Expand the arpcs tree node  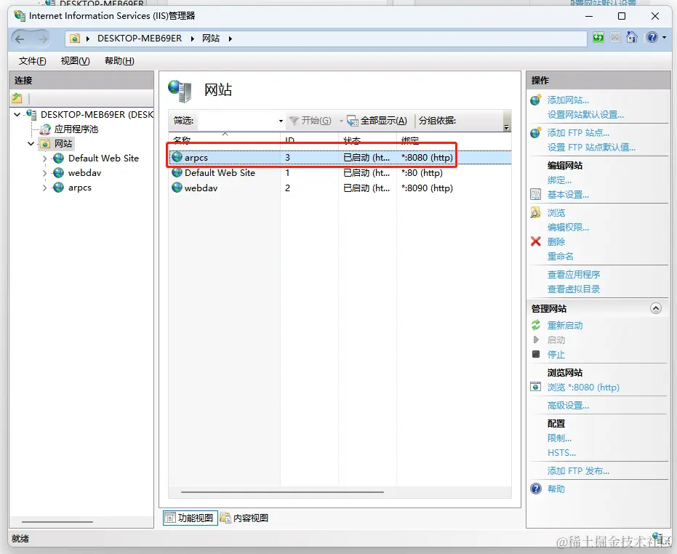tap(44, 188)
